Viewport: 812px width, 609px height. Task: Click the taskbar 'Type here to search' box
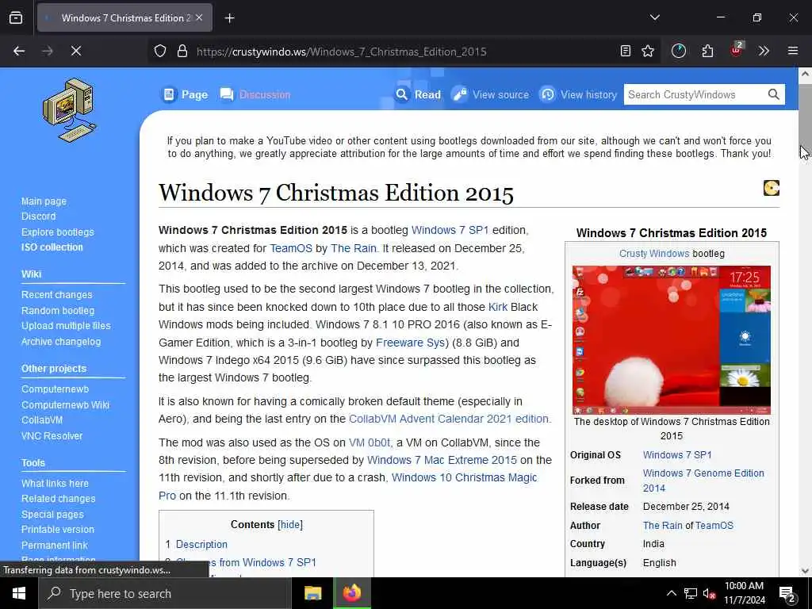click(165, 593)
